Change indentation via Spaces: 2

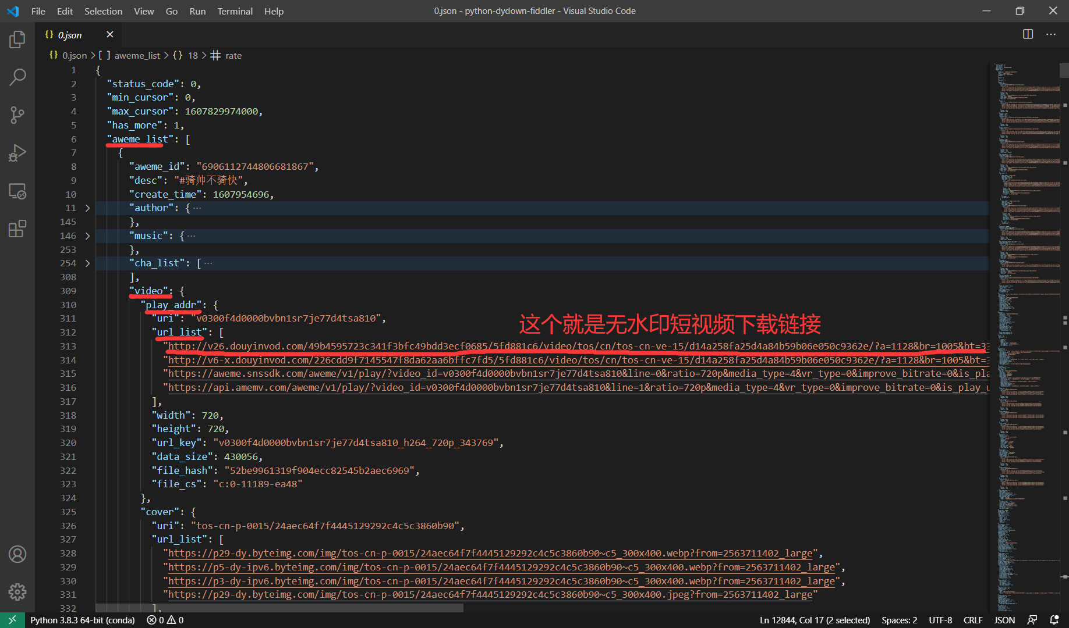click(899, 620)
